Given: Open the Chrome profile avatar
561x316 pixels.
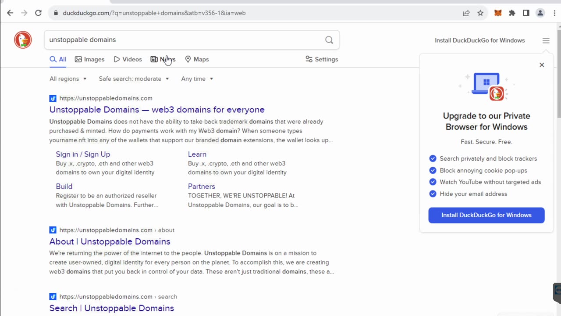Looking at the screenshot, I should pos(540,13).
